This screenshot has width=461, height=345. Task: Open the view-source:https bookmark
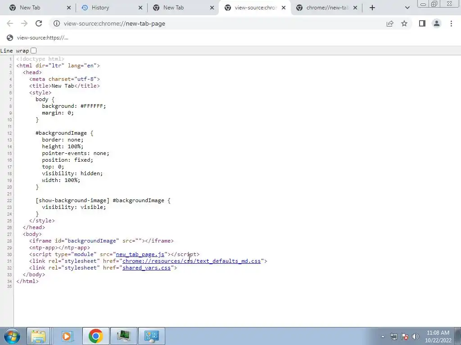coord(38,38)
